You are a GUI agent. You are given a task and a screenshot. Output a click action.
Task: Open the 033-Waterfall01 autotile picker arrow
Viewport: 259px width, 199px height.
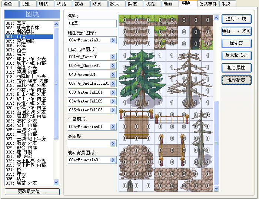[x=113, y=92]
